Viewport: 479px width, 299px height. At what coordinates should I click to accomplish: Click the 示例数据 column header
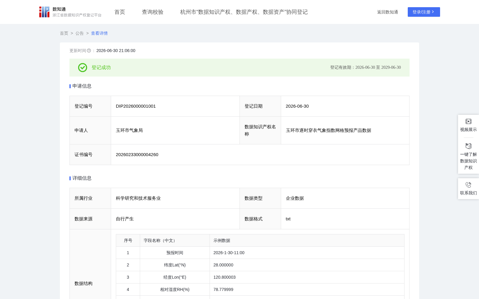pos(307,240)
